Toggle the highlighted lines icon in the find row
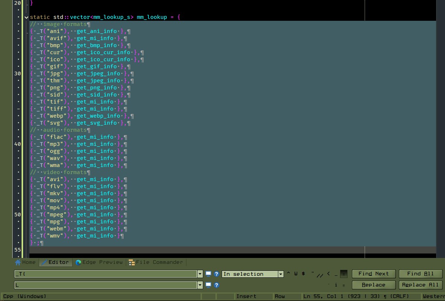 (344, 274)
